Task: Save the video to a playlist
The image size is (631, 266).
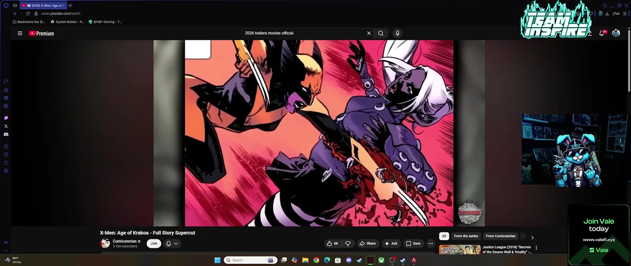Action: 413,243
